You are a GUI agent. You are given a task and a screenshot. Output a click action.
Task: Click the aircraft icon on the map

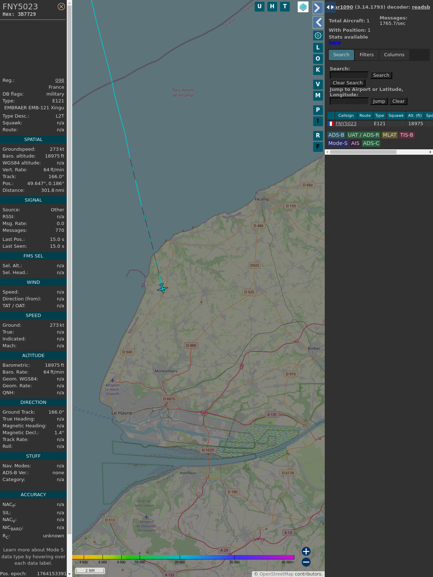pyautogui.click(x=162, y=288)
